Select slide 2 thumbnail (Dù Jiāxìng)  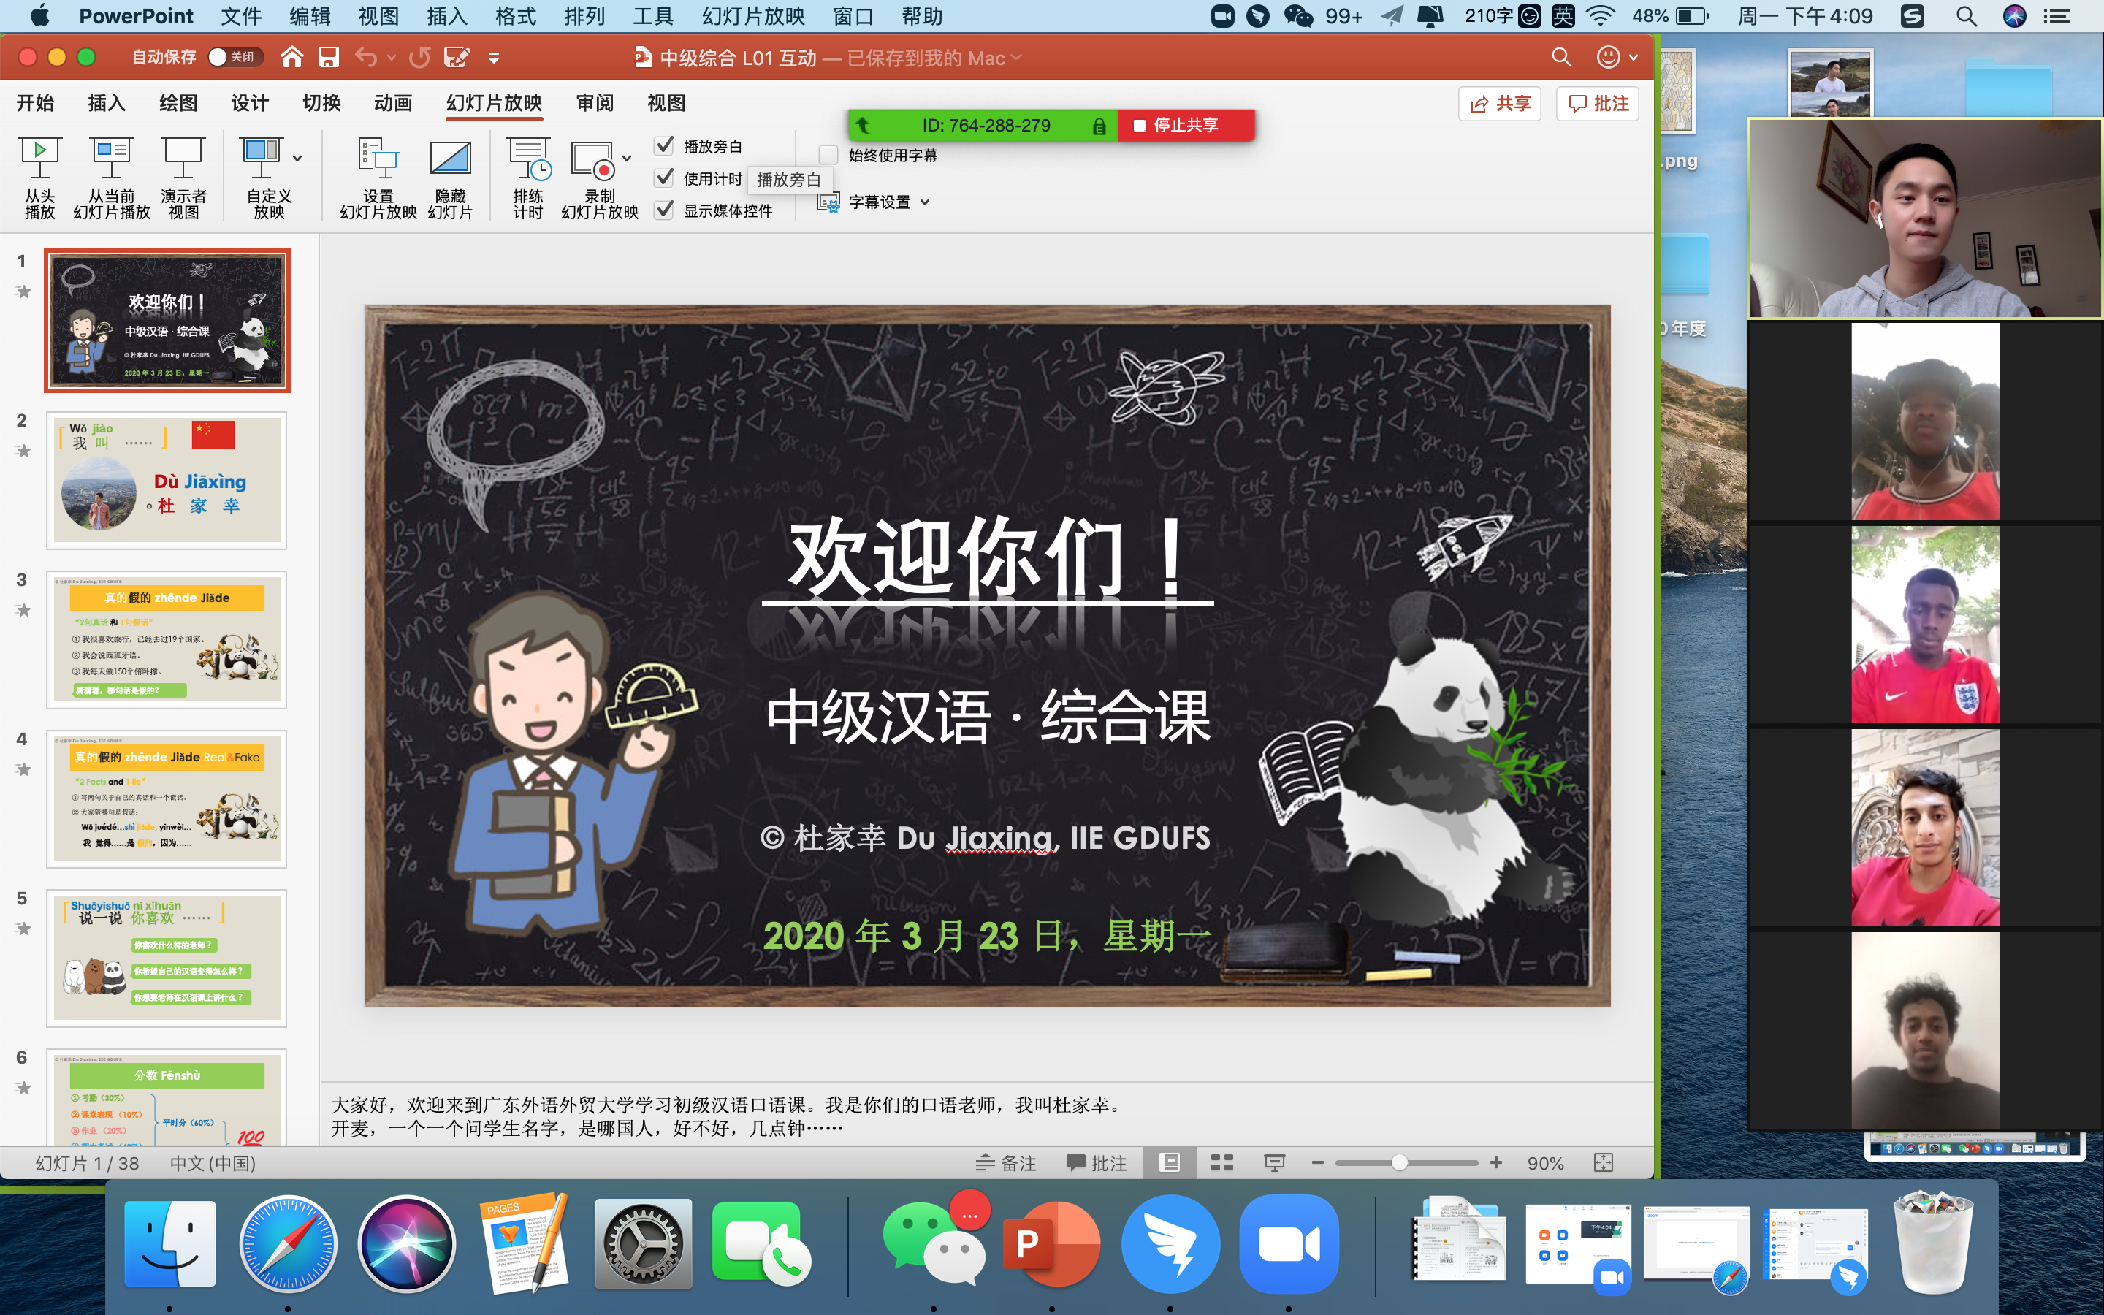point(167,480)
